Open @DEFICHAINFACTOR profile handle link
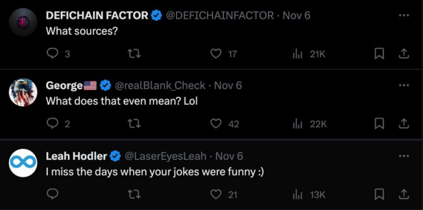This screenshot has width=423, height=210. coord(219,15)
